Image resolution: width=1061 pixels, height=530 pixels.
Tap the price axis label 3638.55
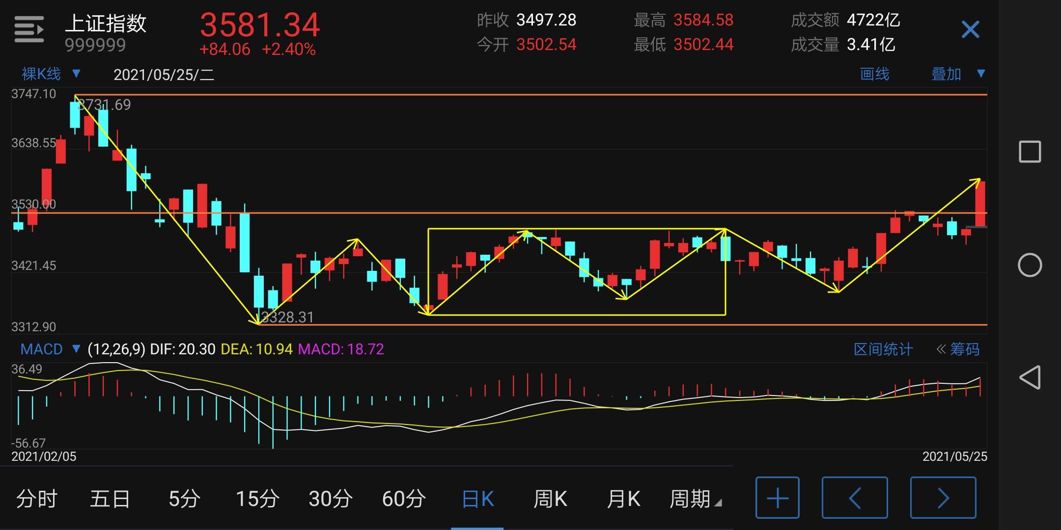coord(33,143)
